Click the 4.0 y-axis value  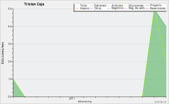coord(10,26)
